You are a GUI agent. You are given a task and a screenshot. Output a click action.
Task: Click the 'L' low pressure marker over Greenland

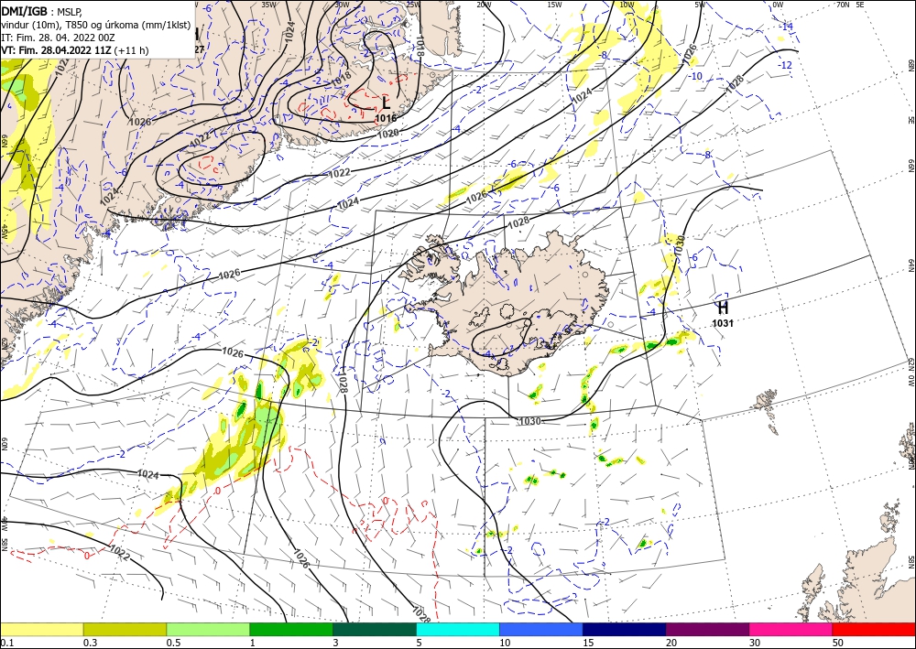386,103
